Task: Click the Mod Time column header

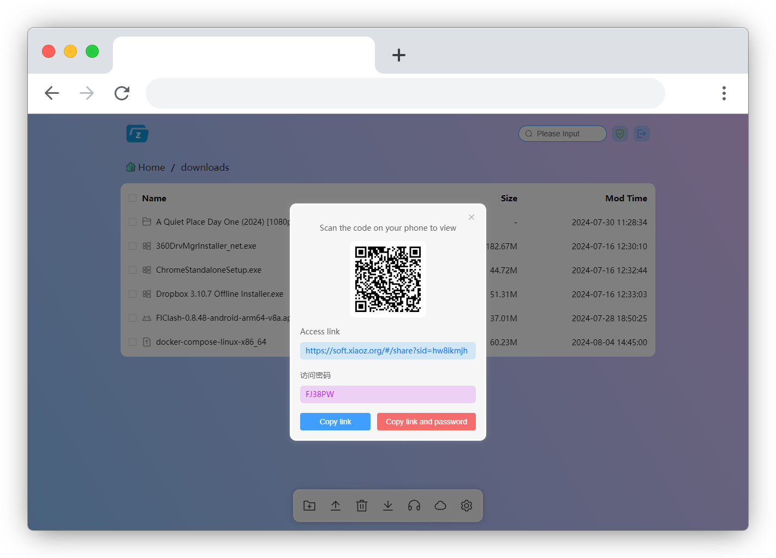Action: 626,199
